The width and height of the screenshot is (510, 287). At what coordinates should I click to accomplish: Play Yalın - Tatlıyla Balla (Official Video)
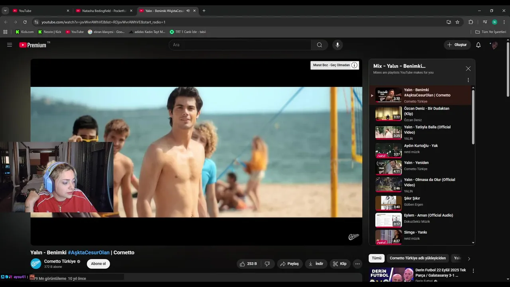coord(420,133)
